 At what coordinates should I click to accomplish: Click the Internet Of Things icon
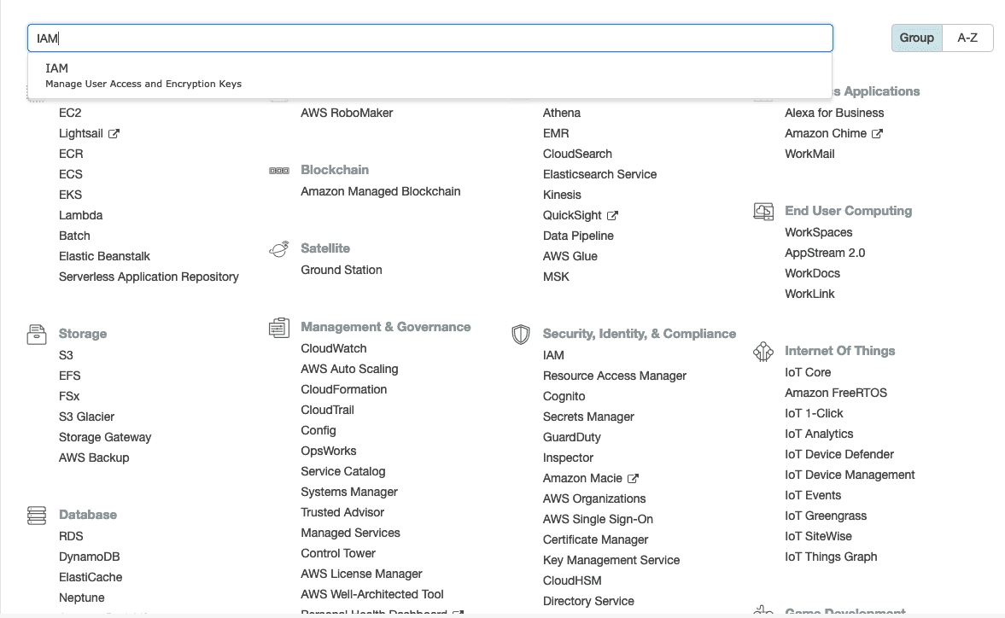(763, 351)
